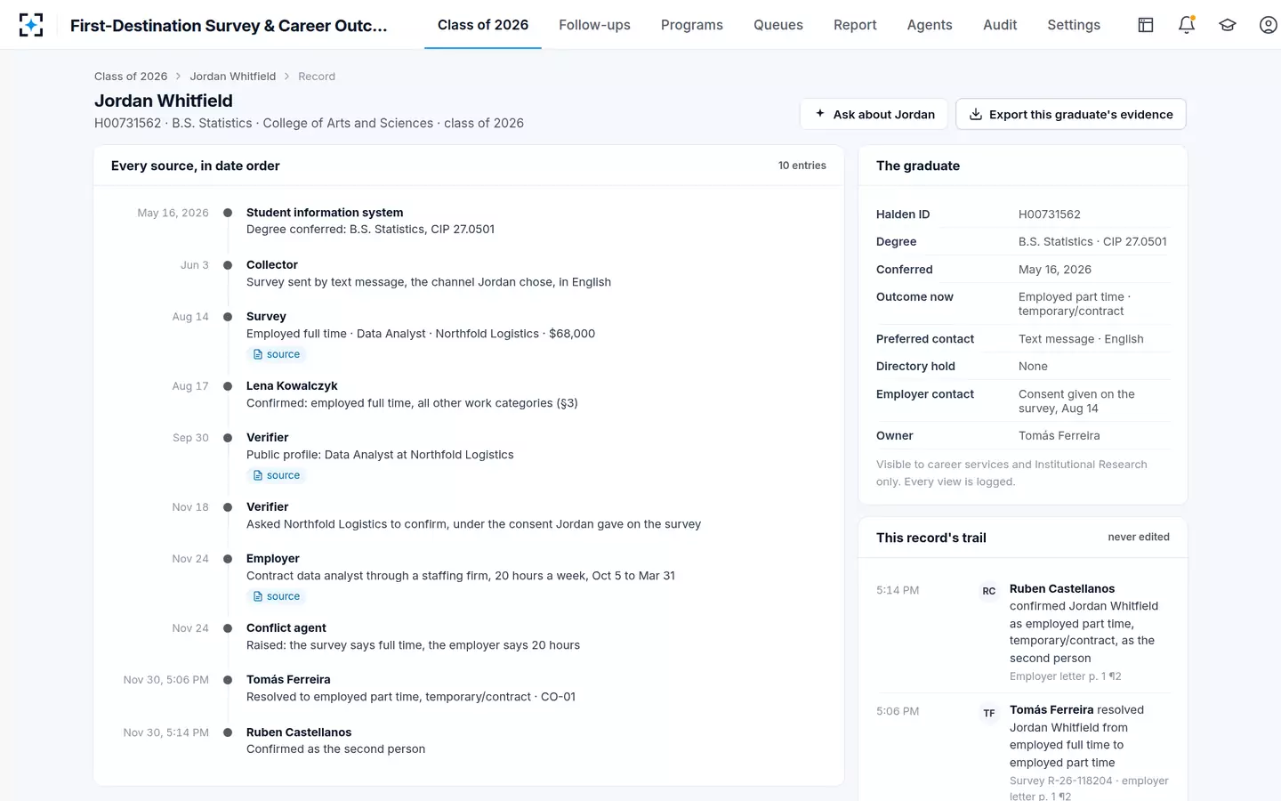Viewport: 1281px width, 801px height.
Task: Open notifications bell
Action: [x=1187, y=25]
